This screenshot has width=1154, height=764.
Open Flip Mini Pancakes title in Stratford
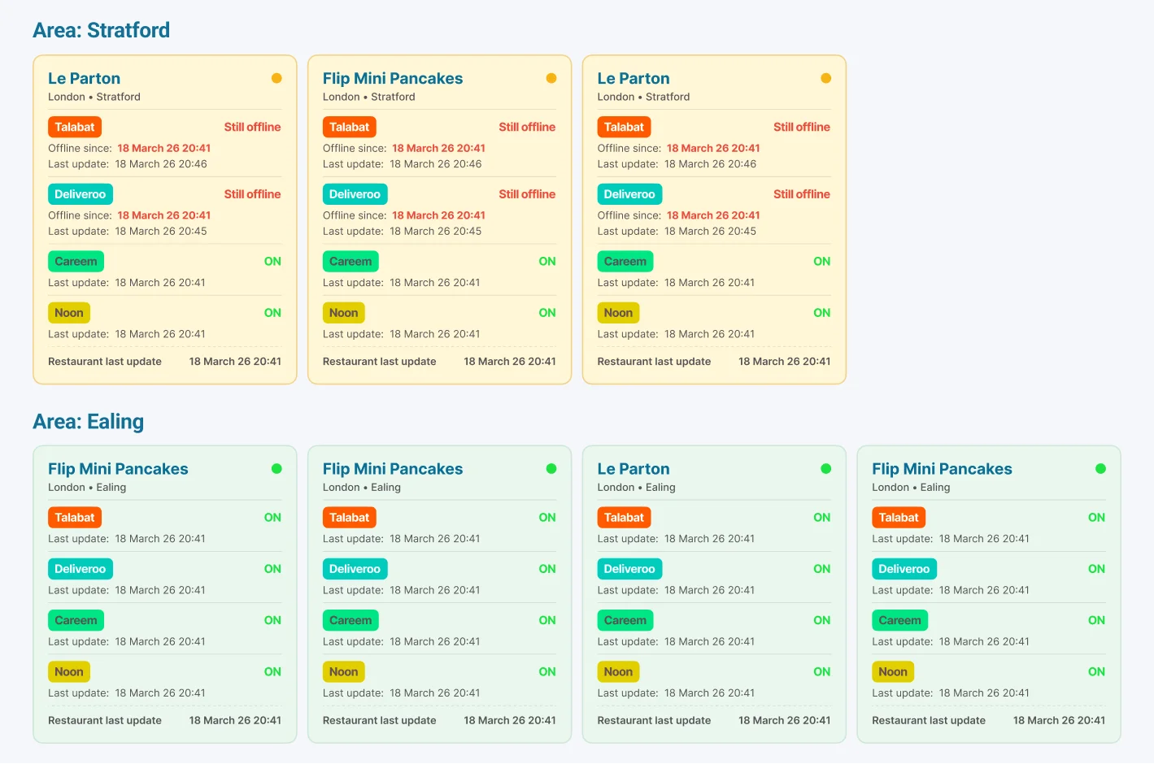click(392, 78)
